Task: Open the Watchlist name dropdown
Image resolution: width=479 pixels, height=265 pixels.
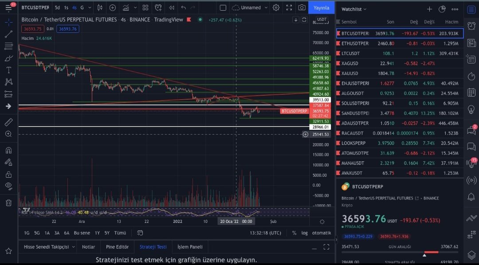Action: coord(354,9)
